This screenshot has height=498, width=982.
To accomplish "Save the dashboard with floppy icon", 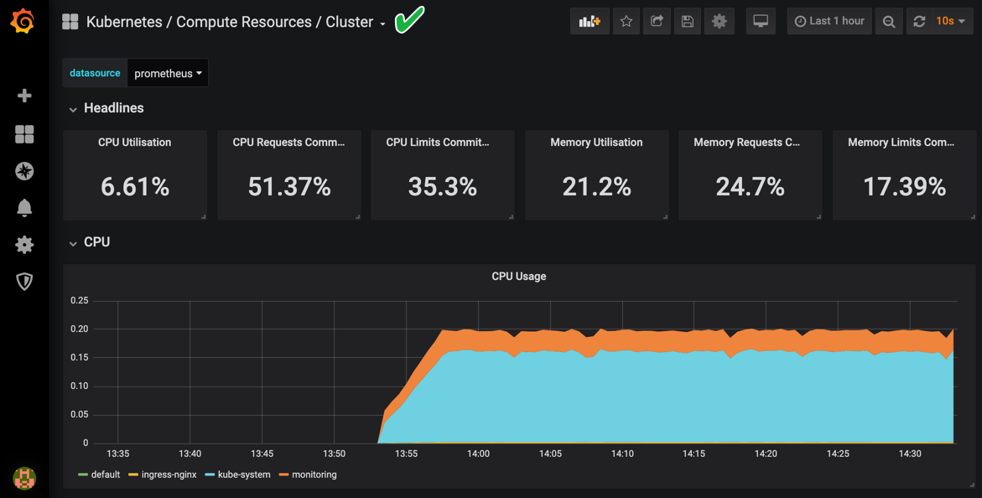I will 687,21.
